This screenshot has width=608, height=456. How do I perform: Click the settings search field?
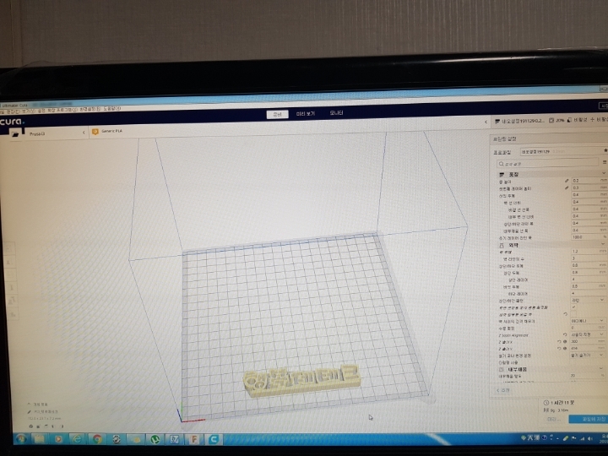coord(547,163)
